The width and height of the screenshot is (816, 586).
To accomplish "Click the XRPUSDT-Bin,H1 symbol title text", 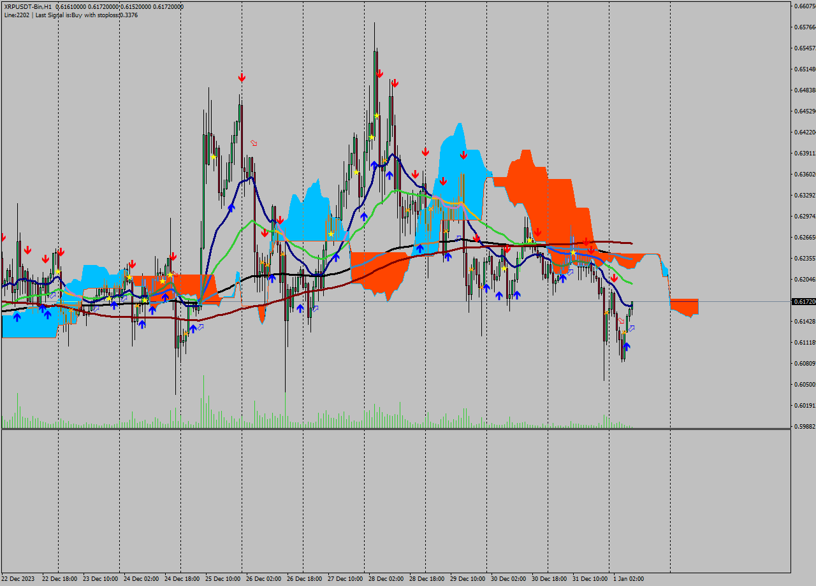I will pos(28,7).
